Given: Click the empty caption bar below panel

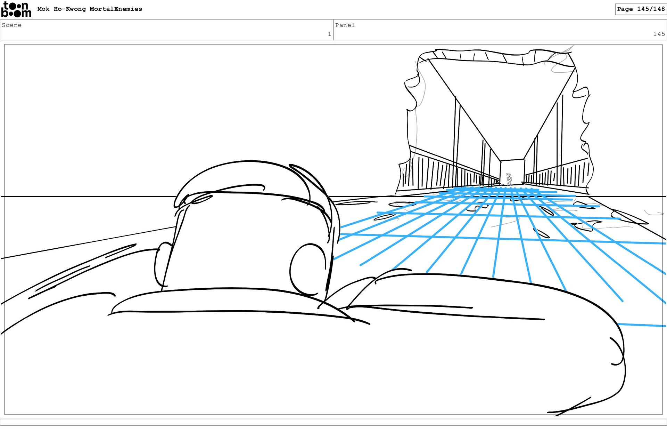Looking at the screenshot, I should coord(333,422).
